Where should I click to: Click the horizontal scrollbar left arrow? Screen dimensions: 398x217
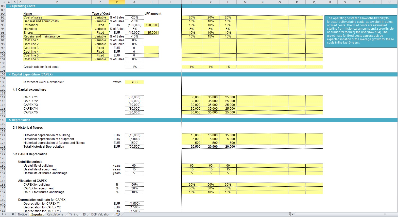point(293,214)
